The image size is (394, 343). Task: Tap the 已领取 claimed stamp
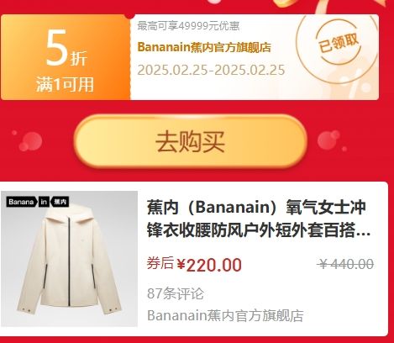(x=339, y=44)
